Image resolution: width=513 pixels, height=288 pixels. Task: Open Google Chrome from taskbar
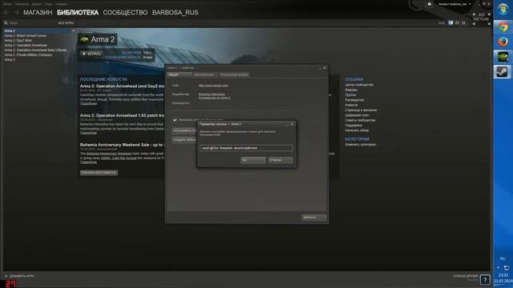click(x=503, y=27)
